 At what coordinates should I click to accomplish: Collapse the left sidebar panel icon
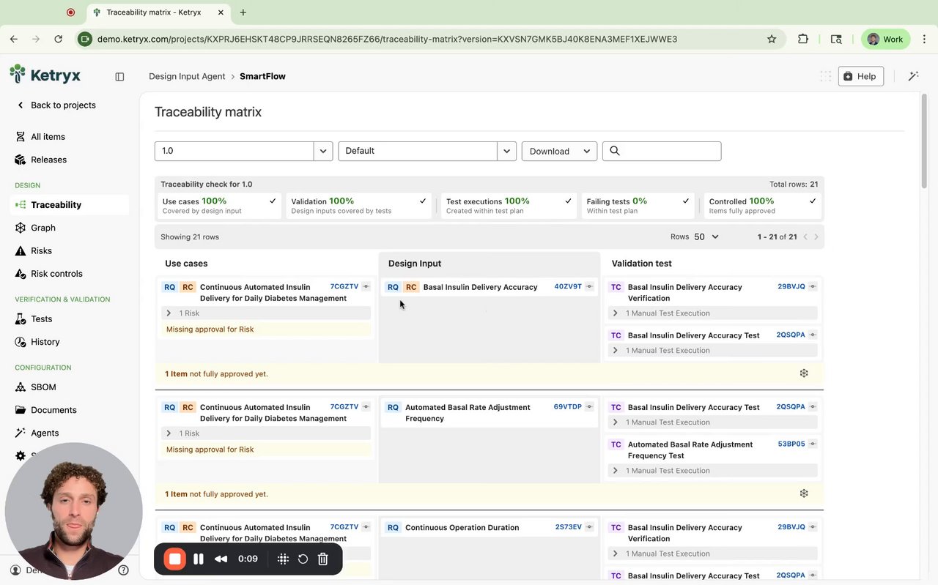coord(119,76)
